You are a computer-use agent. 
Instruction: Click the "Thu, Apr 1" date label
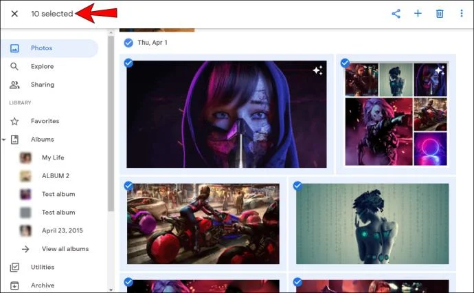[153, 43]
